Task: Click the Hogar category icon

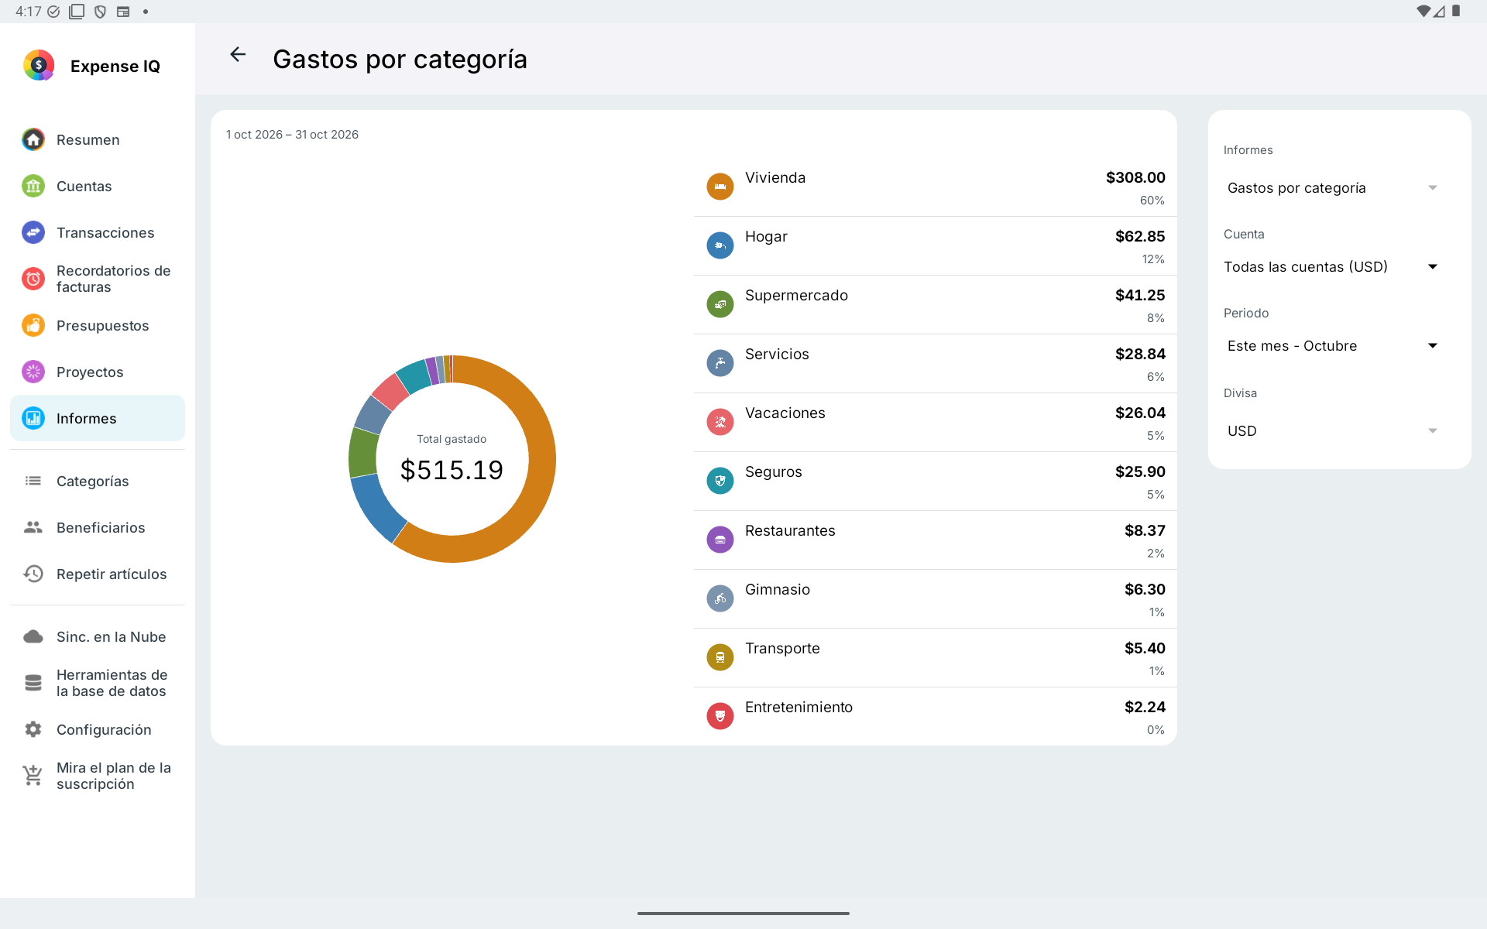Action: [x=720, y=245]
